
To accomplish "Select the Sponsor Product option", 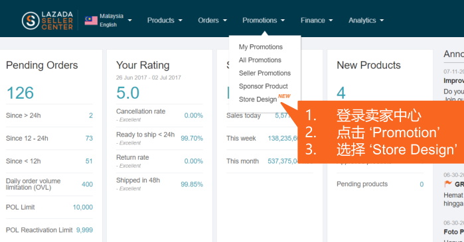I will coord(263,86).
